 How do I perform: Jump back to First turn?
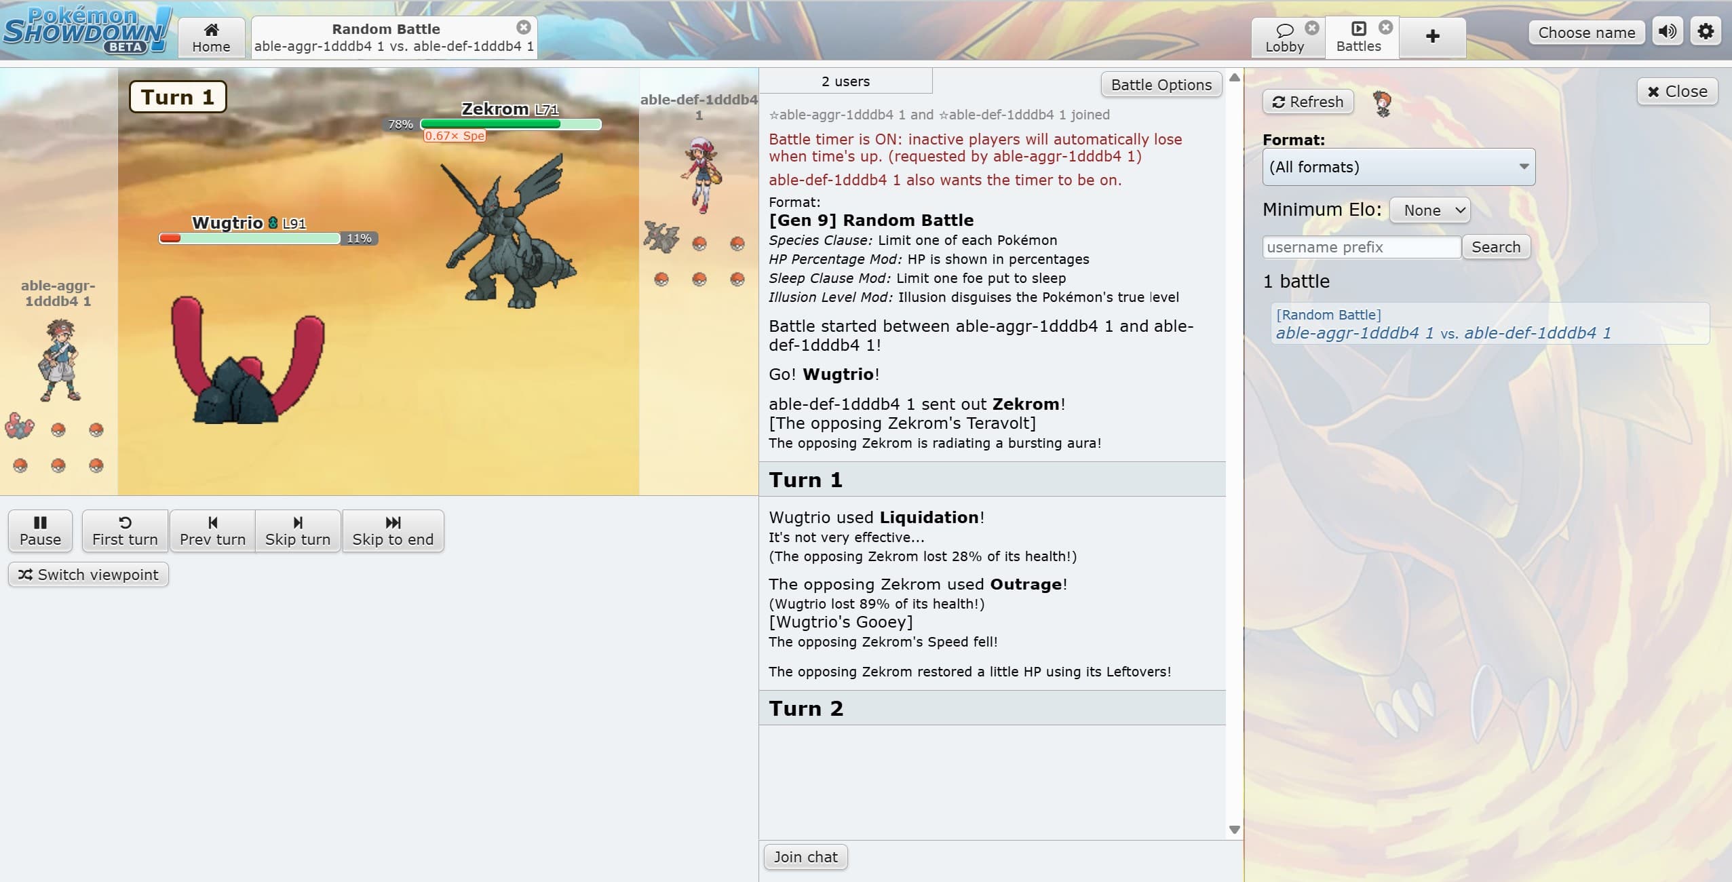[125, 531]
